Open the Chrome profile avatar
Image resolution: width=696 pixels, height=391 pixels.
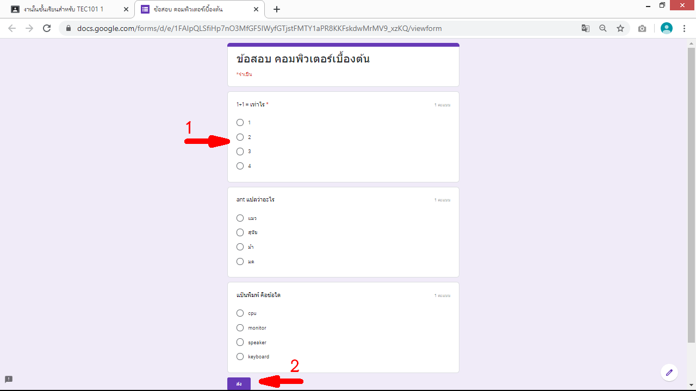pyautogui.click(x=666, y=28)
